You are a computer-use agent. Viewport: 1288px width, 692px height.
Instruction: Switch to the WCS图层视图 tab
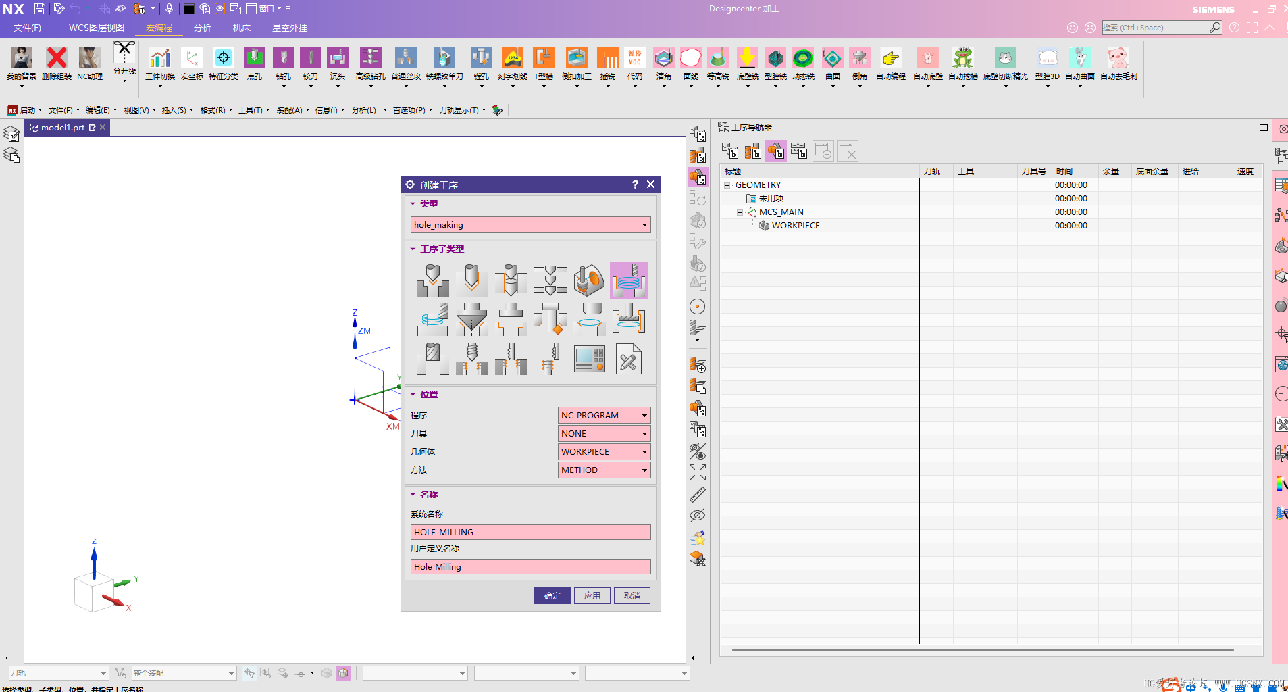[97, 28]
